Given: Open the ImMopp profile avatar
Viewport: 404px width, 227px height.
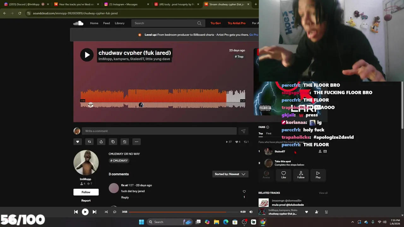Looking at the screenshot, I should click(86, 163).
